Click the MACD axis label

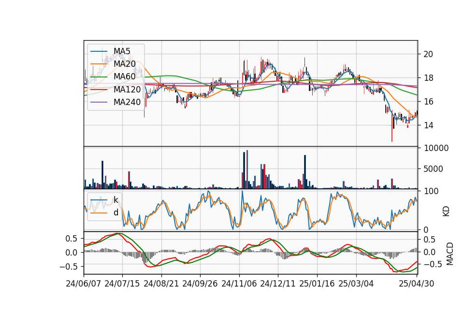point(450,254)
